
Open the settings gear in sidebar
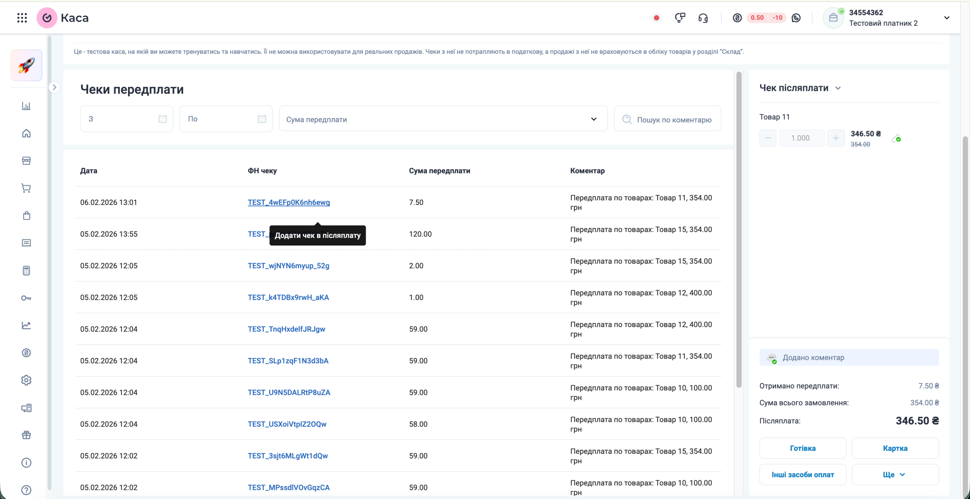point(26,380)
